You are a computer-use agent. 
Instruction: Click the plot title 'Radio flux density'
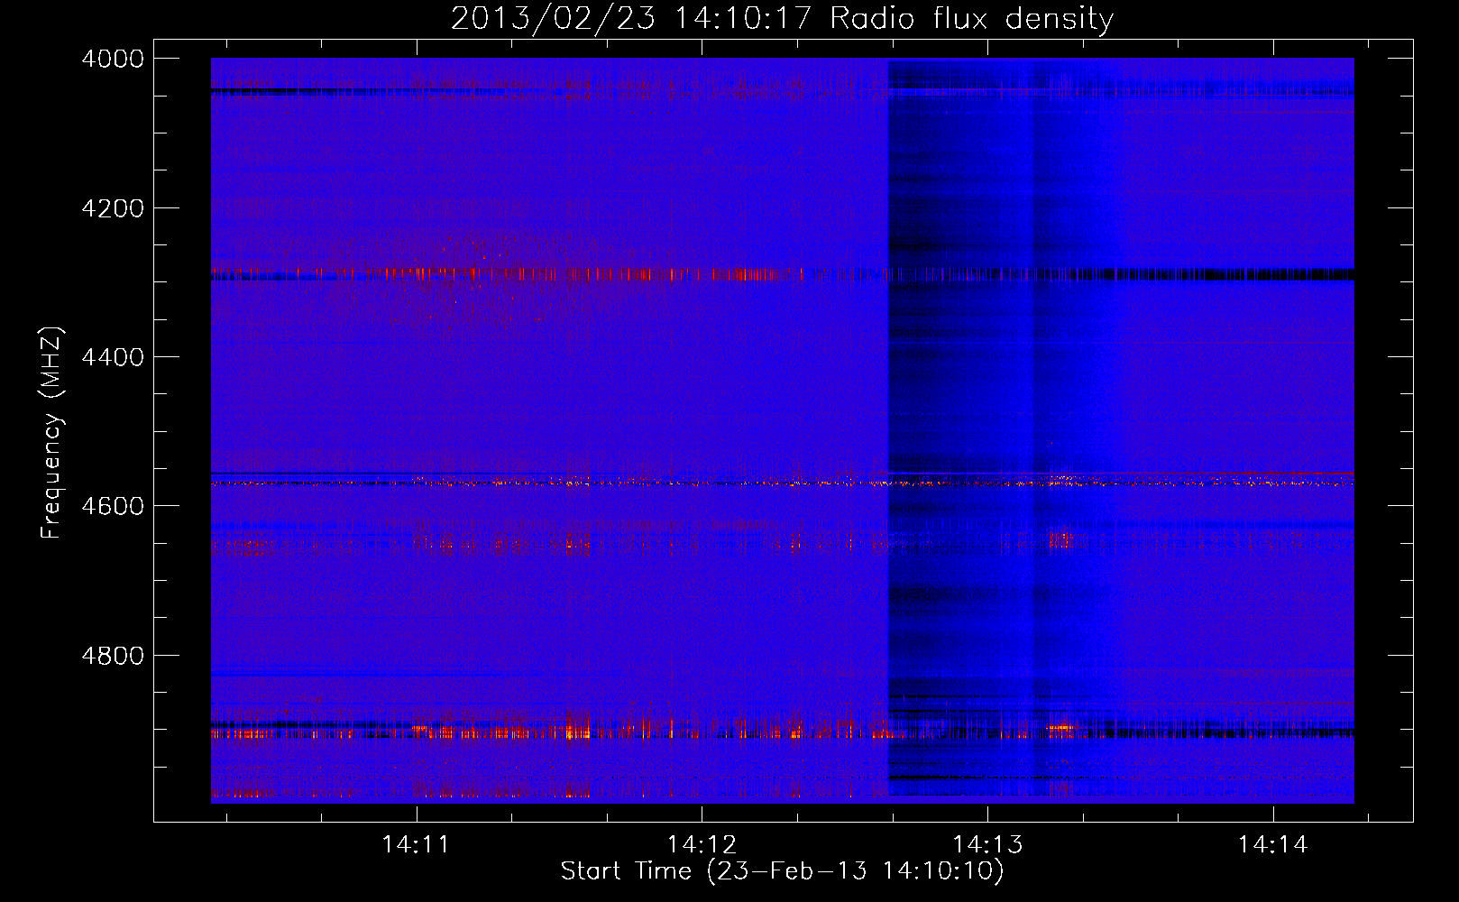[x=972, y=19]
